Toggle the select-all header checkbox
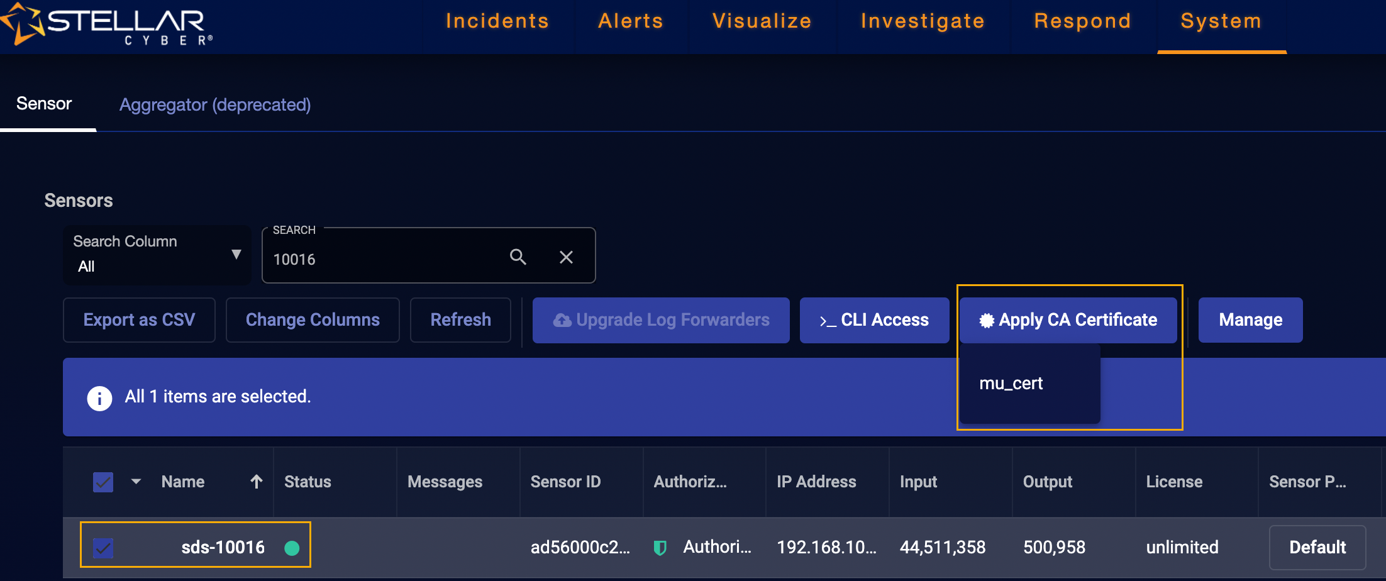Screen dimensions: 1386x581 [x=103, y=482]
